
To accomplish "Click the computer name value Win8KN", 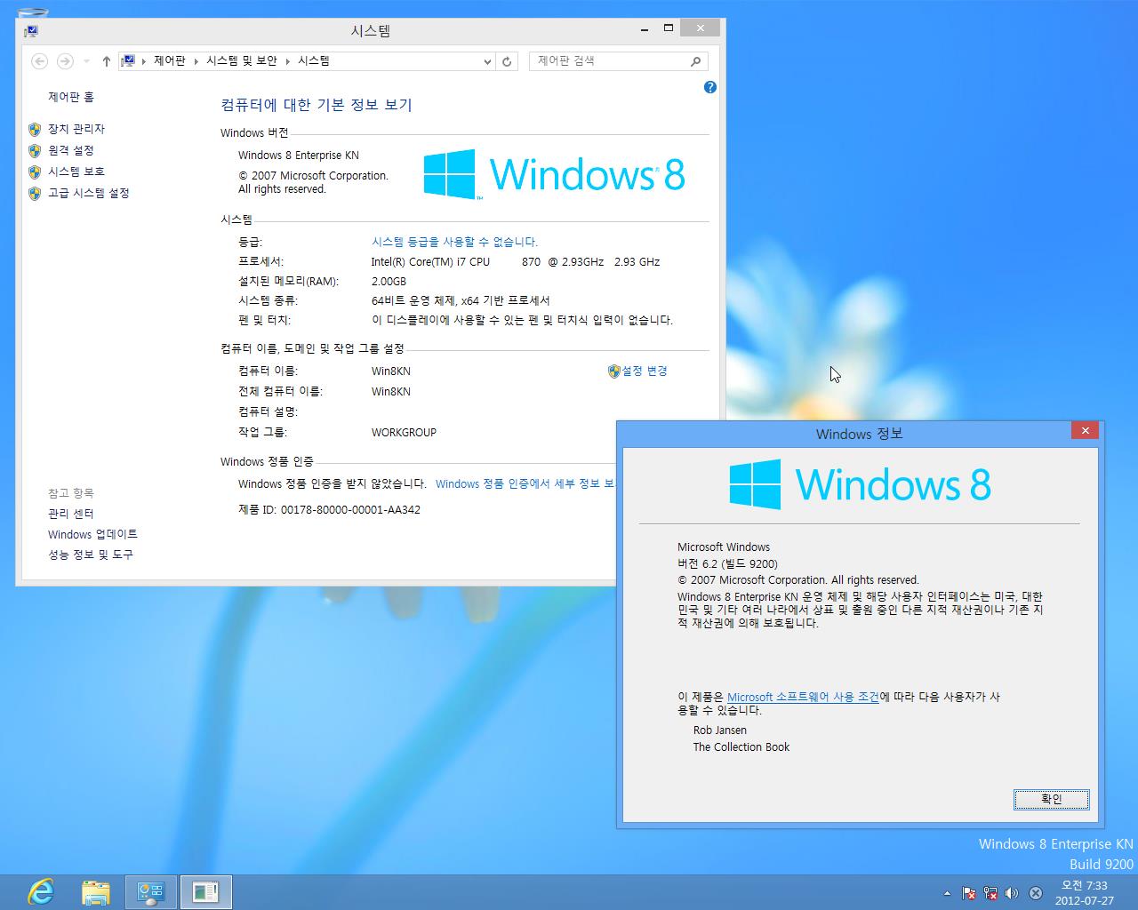I will click(x=391, y=371).
